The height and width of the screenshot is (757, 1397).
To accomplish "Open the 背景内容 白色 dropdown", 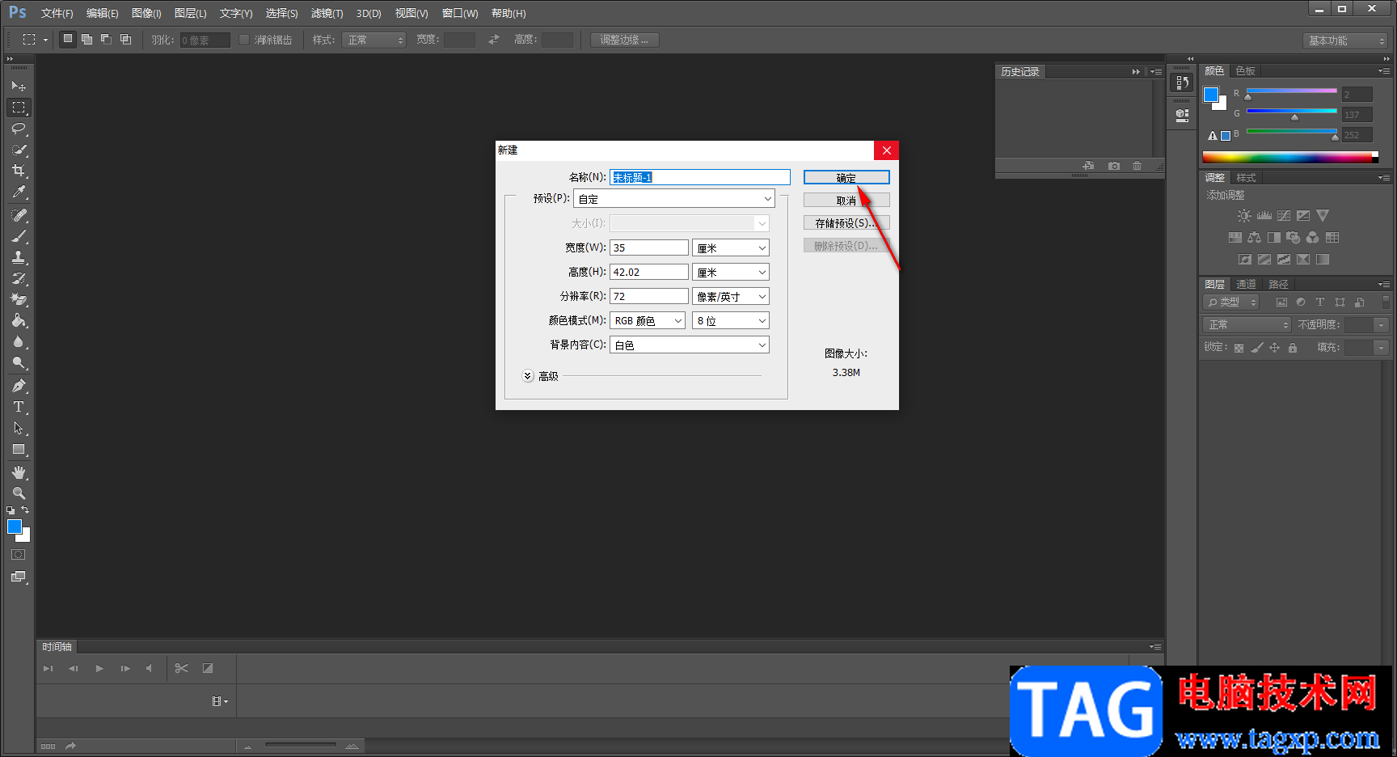I will point(689,345).
